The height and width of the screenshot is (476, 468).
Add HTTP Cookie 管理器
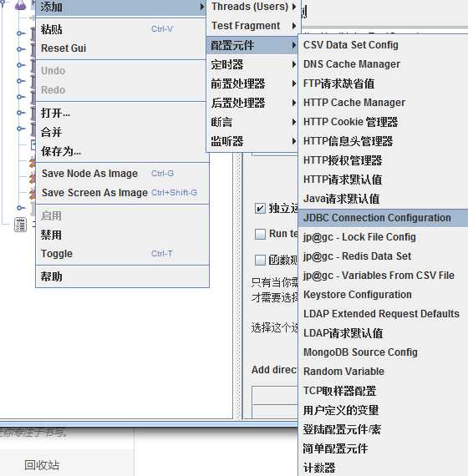point(384,122)
